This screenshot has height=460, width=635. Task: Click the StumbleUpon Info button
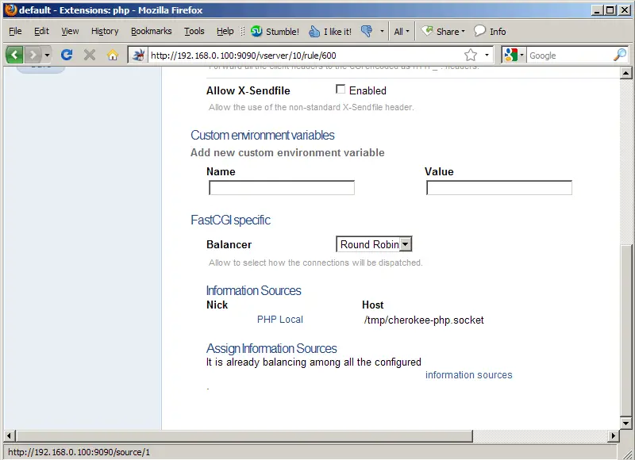tap(490, 31)
